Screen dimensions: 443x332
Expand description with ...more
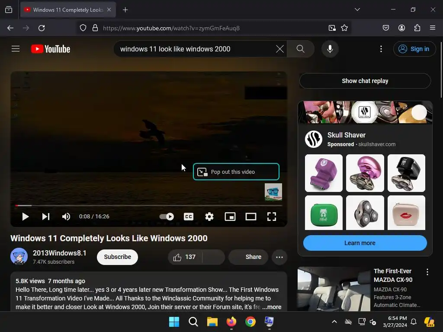pyautogui.click(x=272, y=307)
